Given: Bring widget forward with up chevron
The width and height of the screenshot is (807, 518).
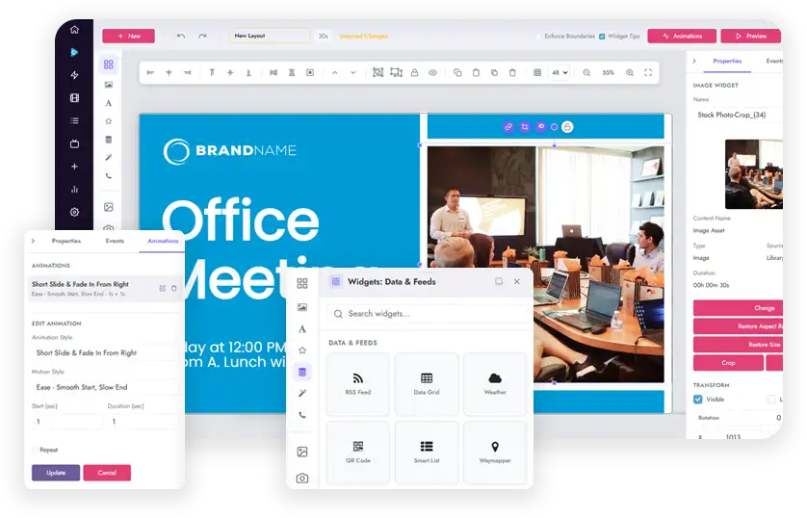Looking at the screenshot, I should (x=335, y=73).
